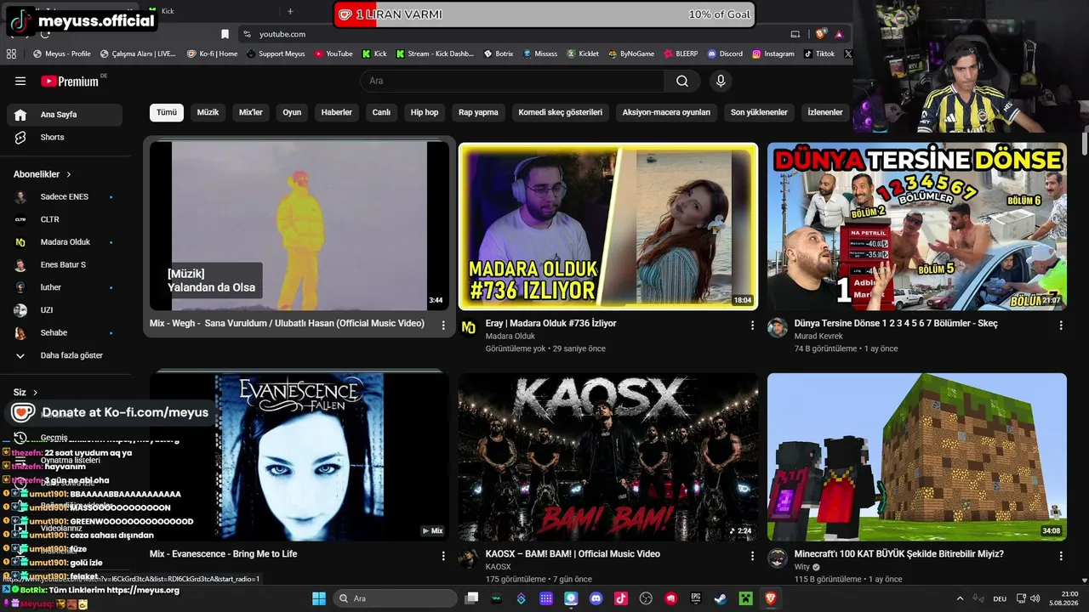The image size is (1089, 612).
Task: Open TikTok app from the taskbar
Action: [x=621, y=598]
